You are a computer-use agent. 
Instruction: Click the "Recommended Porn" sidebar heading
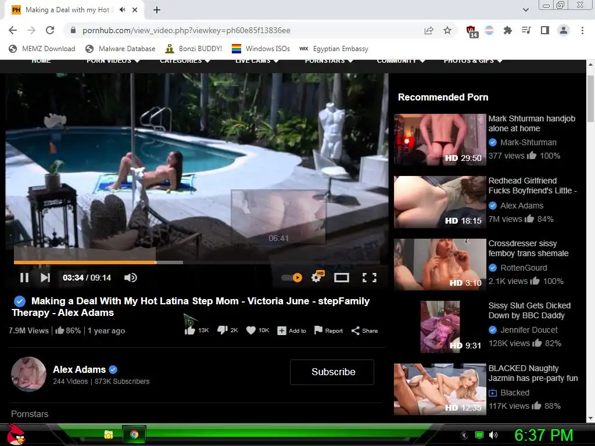click(x=443, y=97)
